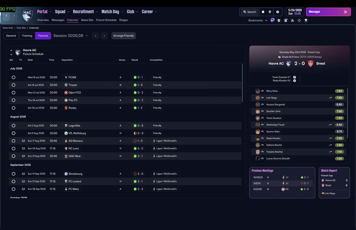Open the tactics board bookmark icon

click(286, 20)
